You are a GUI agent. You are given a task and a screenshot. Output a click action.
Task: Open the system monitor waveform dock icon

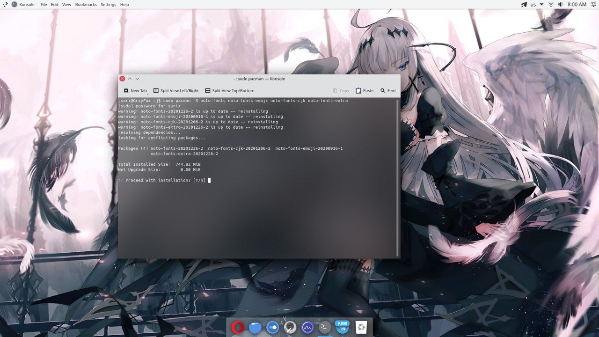(x=307, y=327)
